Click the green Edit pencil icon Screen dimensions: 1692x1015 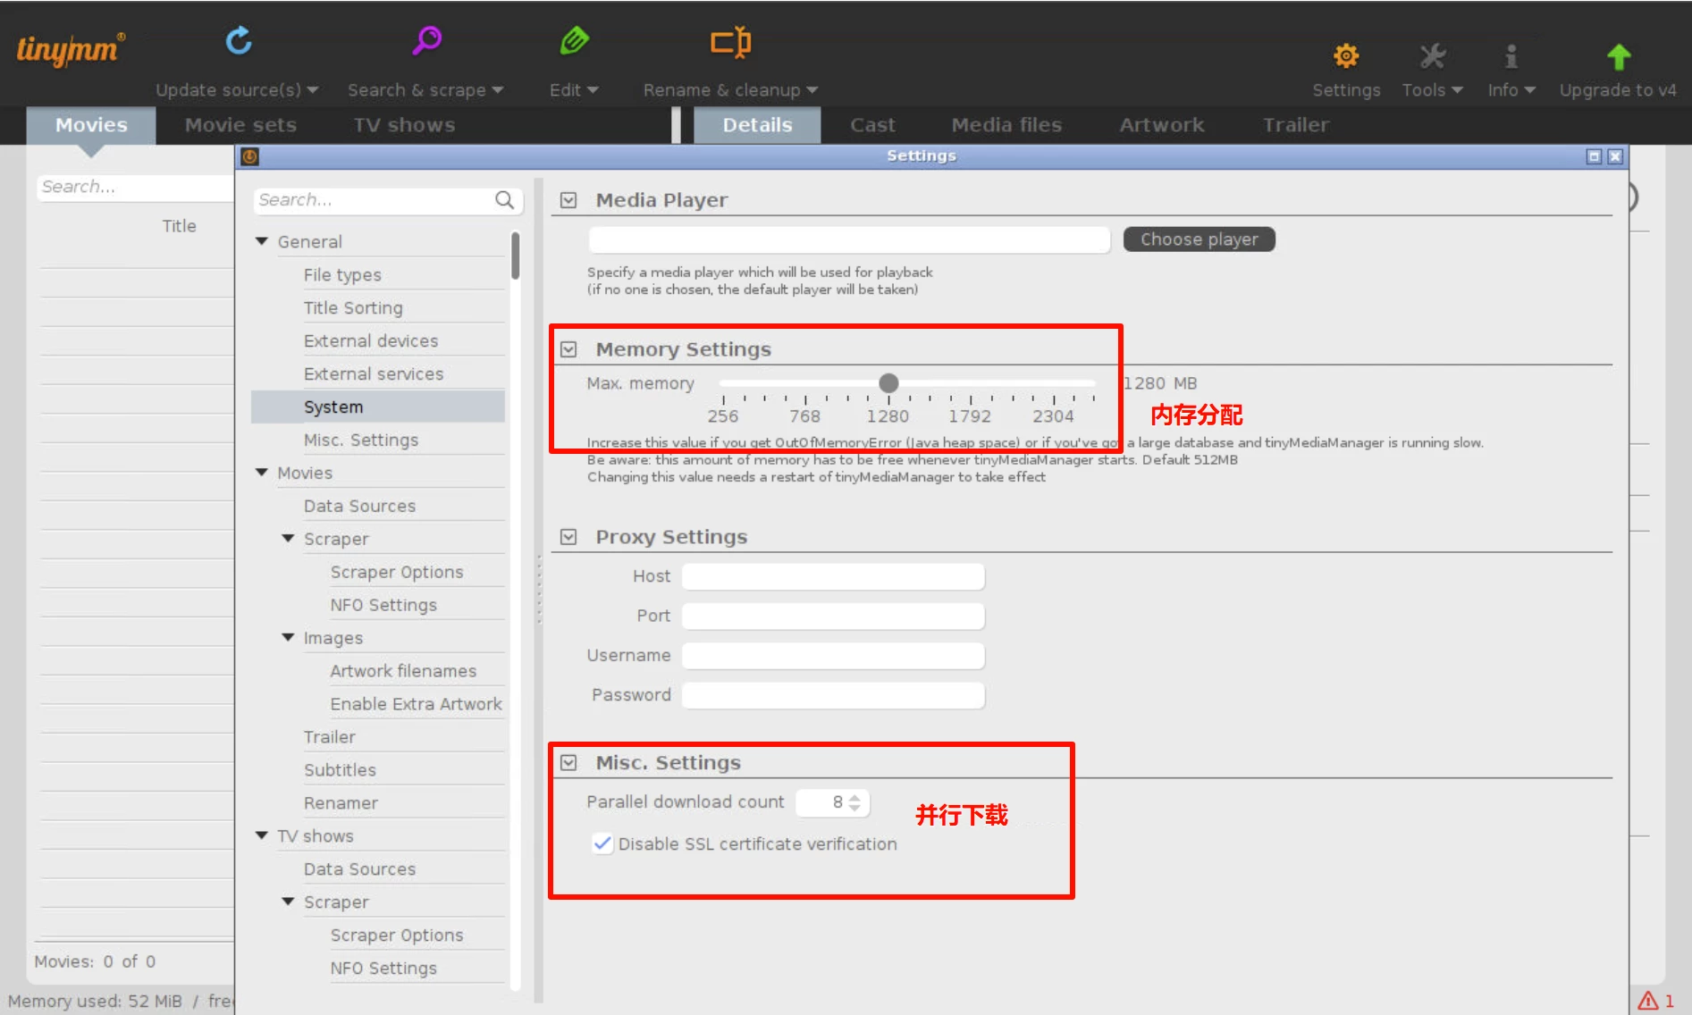(574, 41)
